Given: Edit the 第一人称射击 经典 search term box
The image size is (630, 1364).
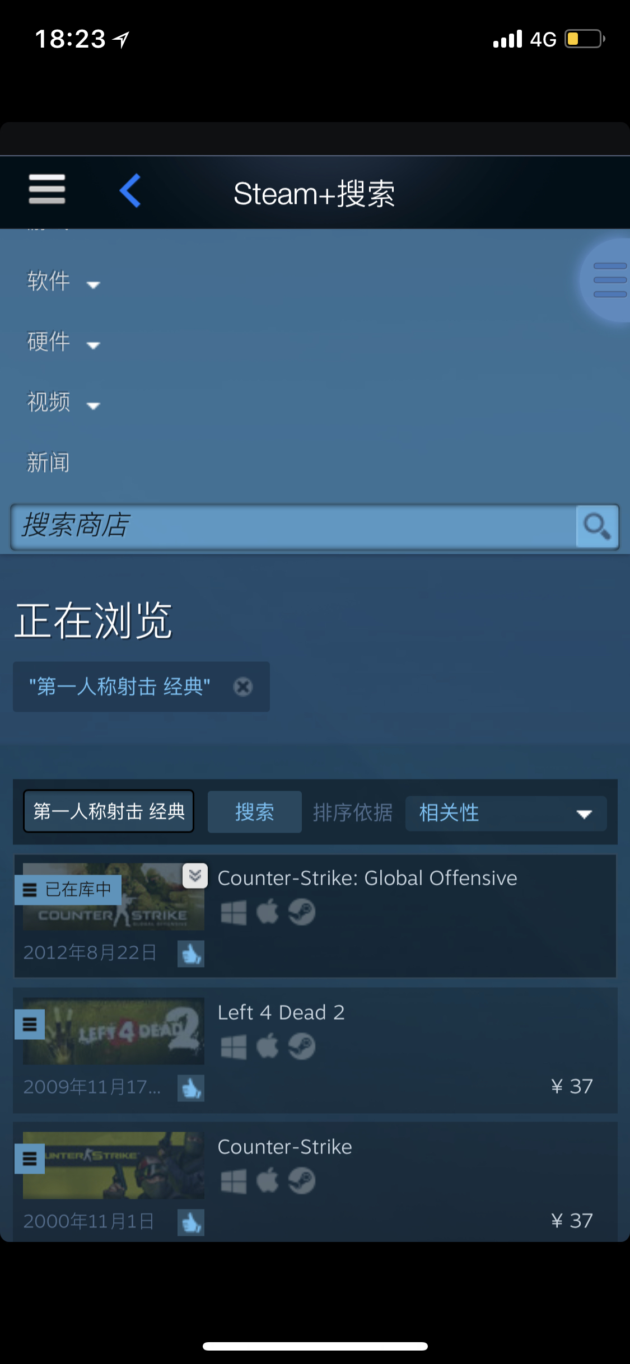Looking at the screenshot, I should coord(109,811).
